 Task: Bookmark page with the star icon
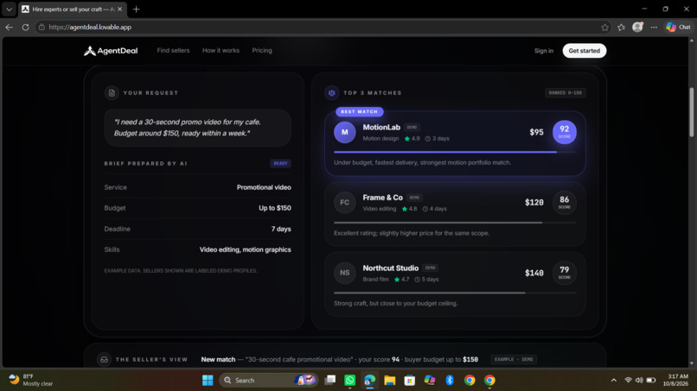click(604, 27)
